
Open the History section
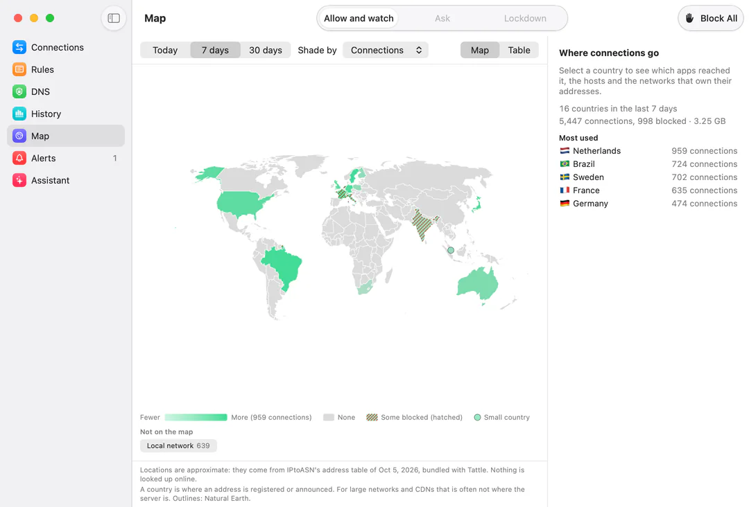pyautogui.click(x=66, y=114)
